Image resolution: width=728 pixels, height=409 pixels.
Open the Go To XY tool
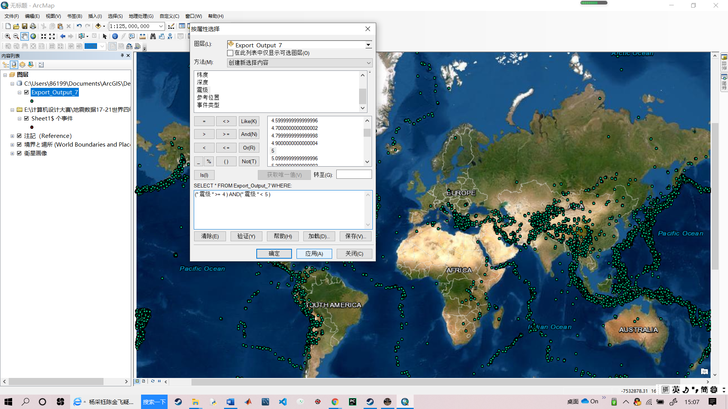click(x=169, y=36)
